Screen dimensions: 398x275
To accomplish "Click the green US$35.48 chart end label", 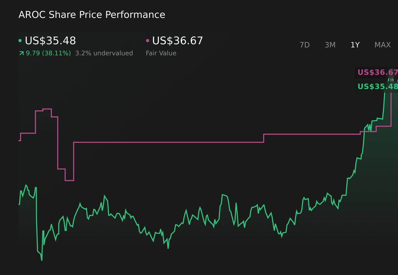I will click(378, 86).
